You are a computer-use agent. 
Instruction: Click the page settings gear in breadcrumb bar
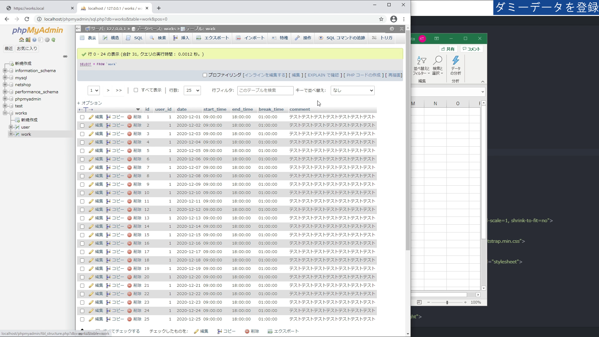(x=392, y=29)
